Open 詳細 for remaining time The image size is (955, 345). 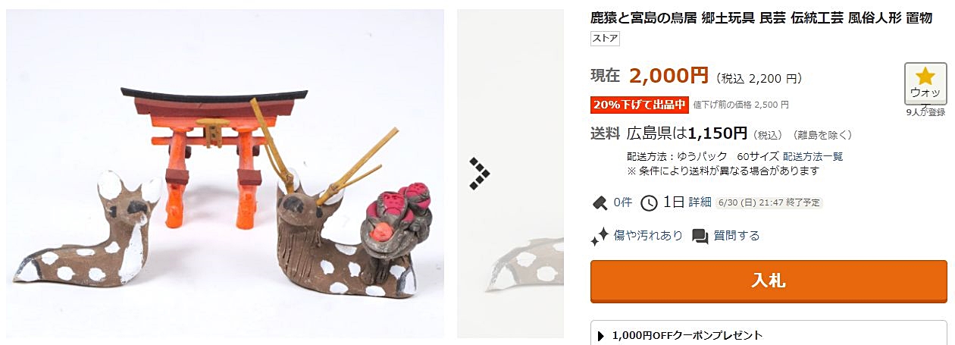(700, 202)
